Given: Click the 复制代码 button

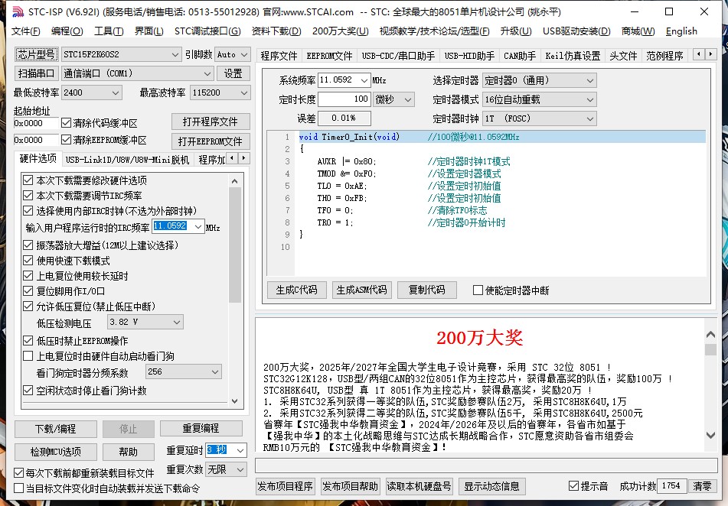Looking at the screenshot, I should (x=426, y=290).
